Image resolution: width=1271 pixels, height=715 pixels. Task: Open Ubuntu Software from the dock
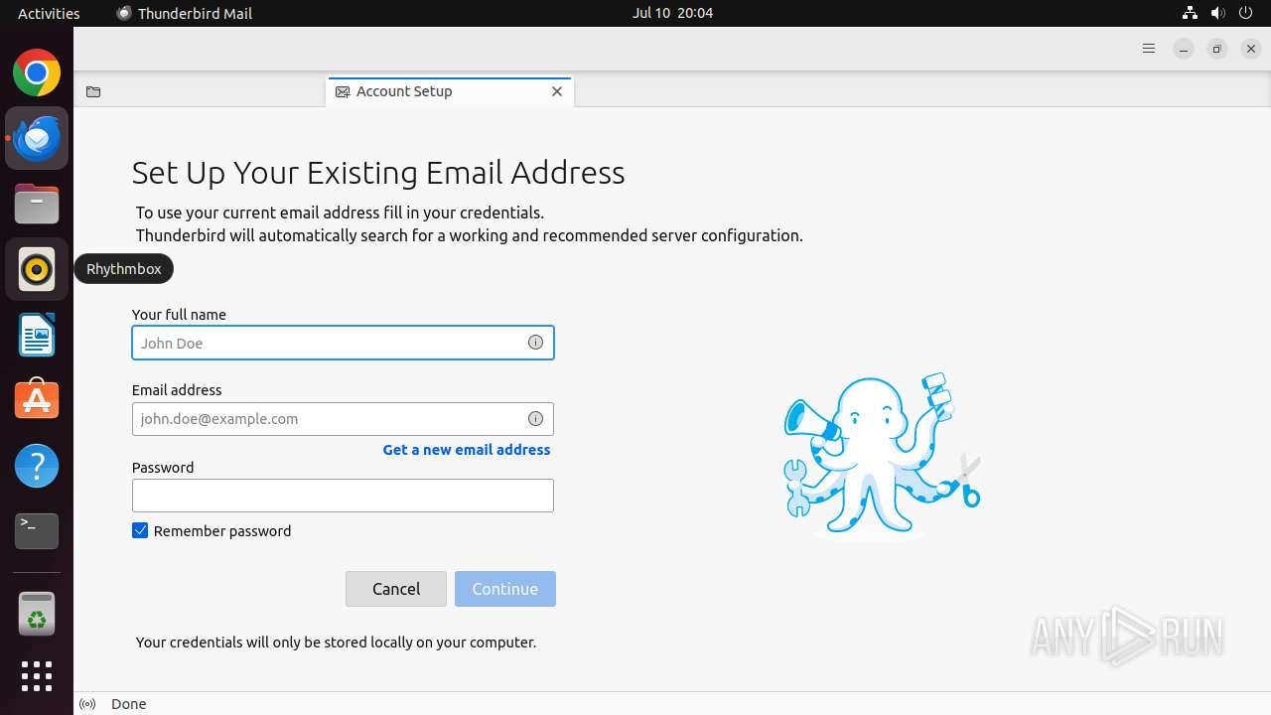tap(37, 399)
